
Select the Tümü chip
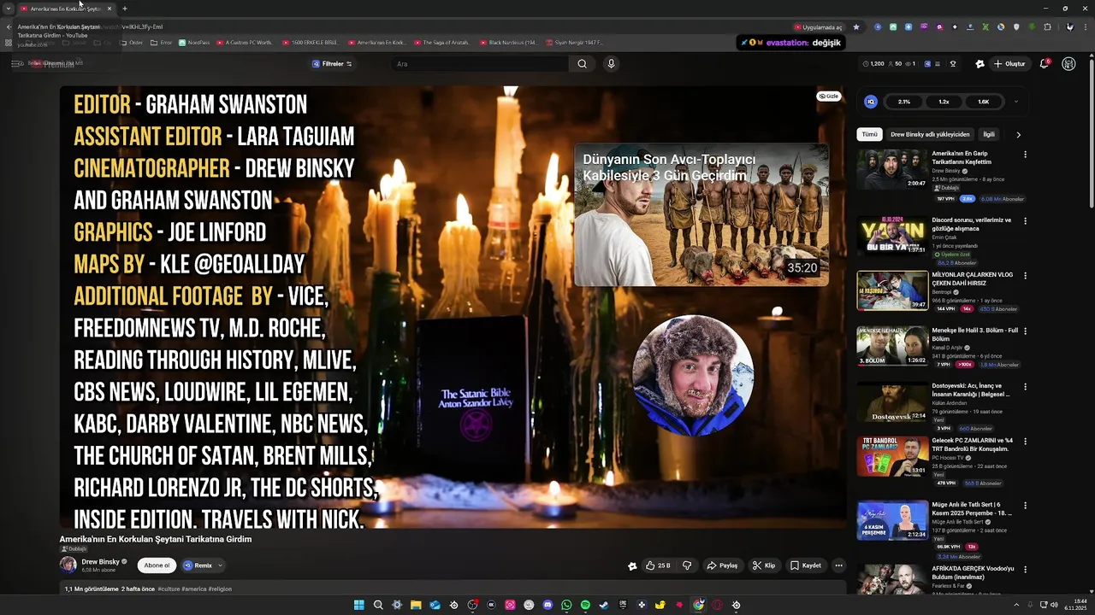(x=869, y=134)
